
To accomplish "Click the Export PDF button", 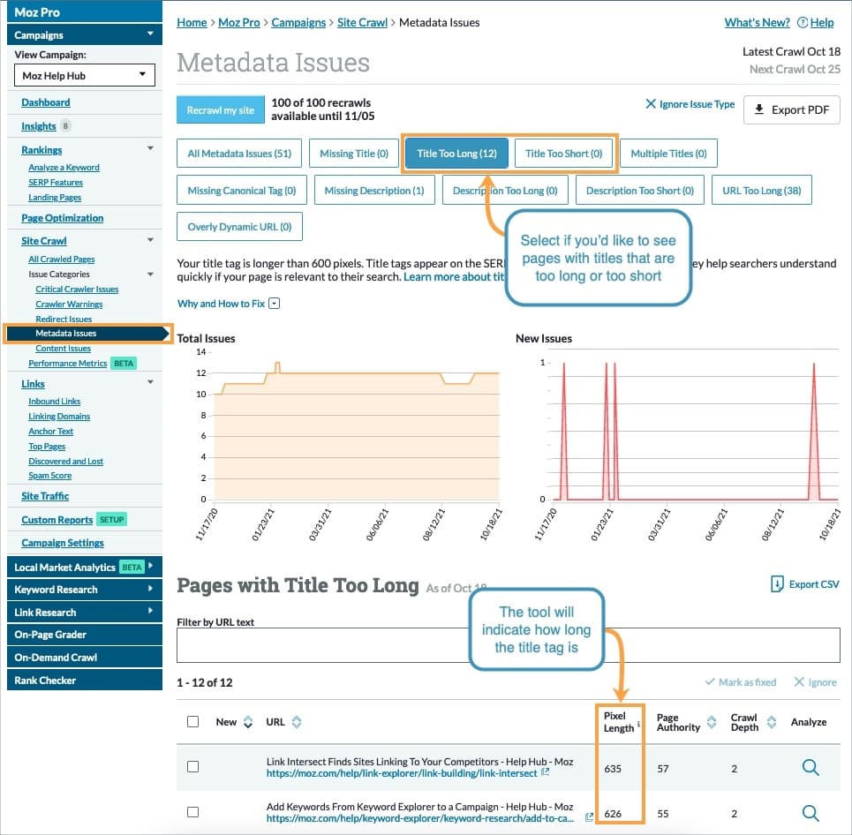I will [791, 110].
